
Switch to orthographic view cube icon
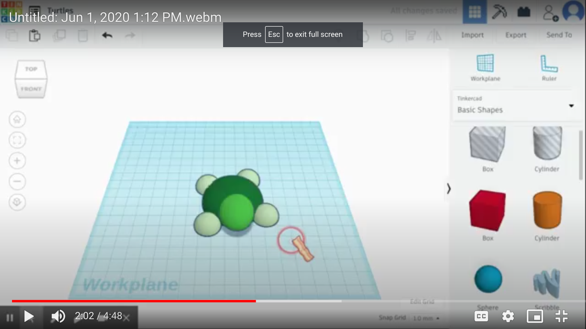click(x=17, y=202)
